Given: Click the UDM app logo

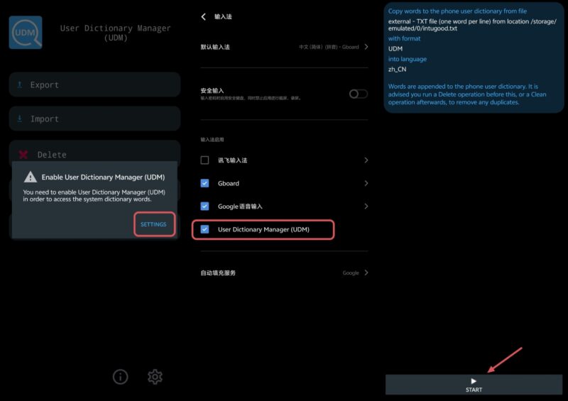Looking at the screenshot, I should point(26,32).
